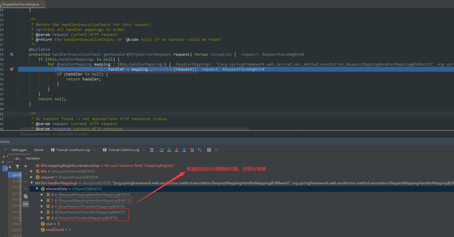
Task: Click the @Nullable annotation in editor
Action: [39, 49]
